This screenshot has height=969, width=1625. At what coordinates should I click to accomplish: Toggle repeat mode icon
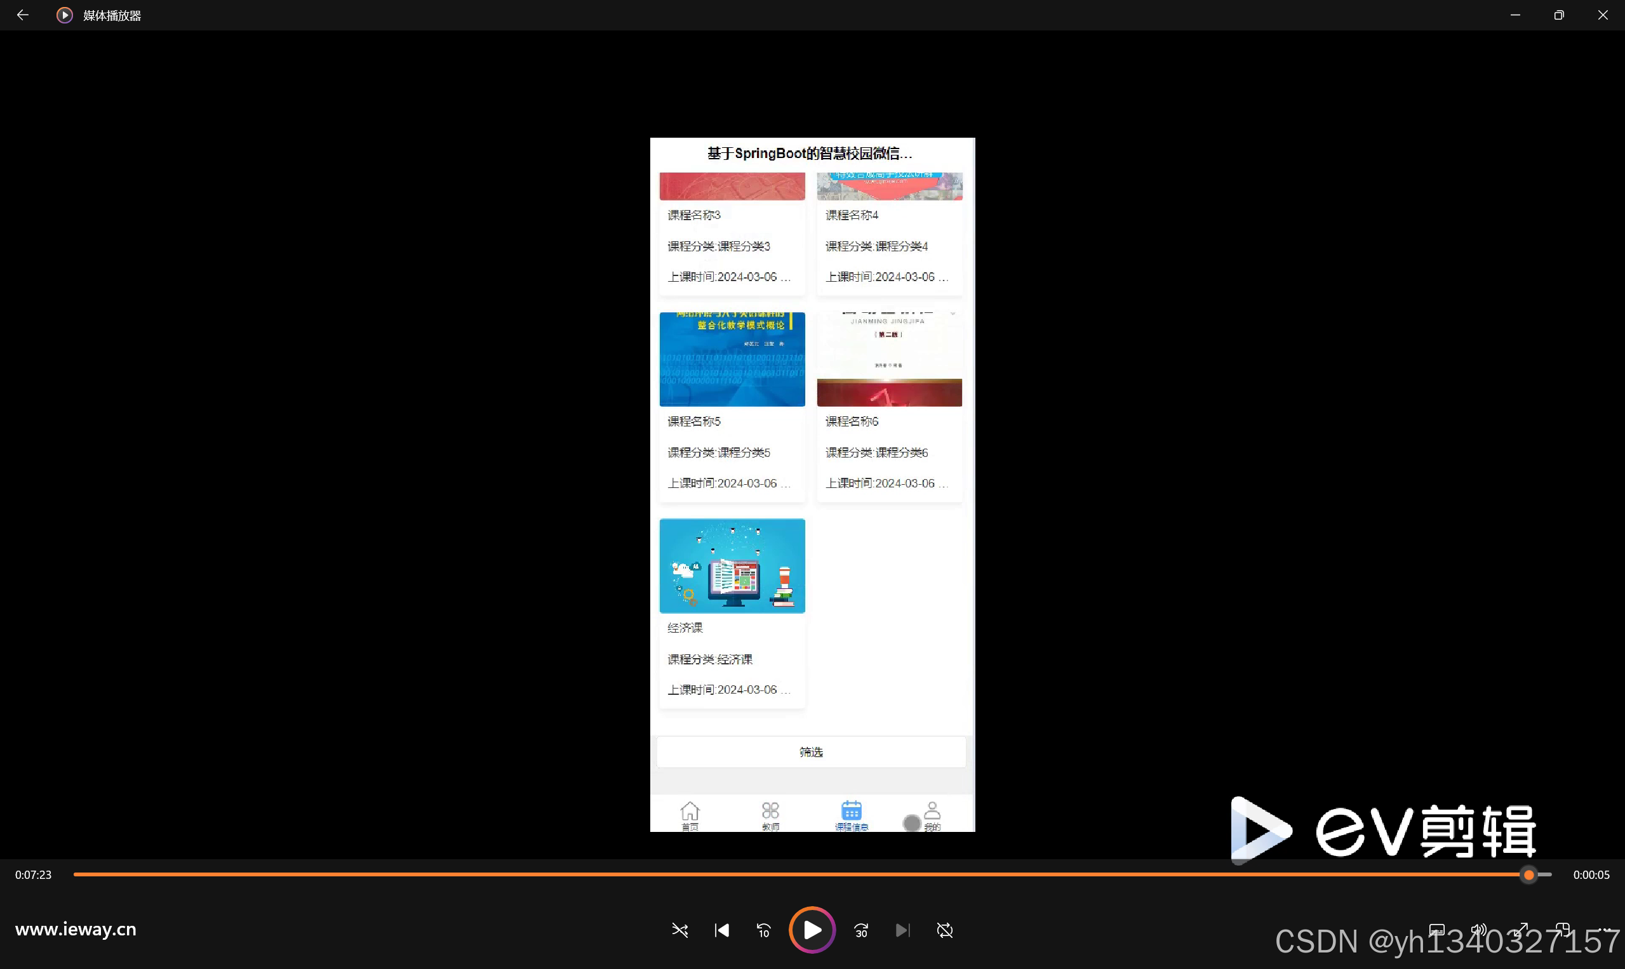[945, 930]
